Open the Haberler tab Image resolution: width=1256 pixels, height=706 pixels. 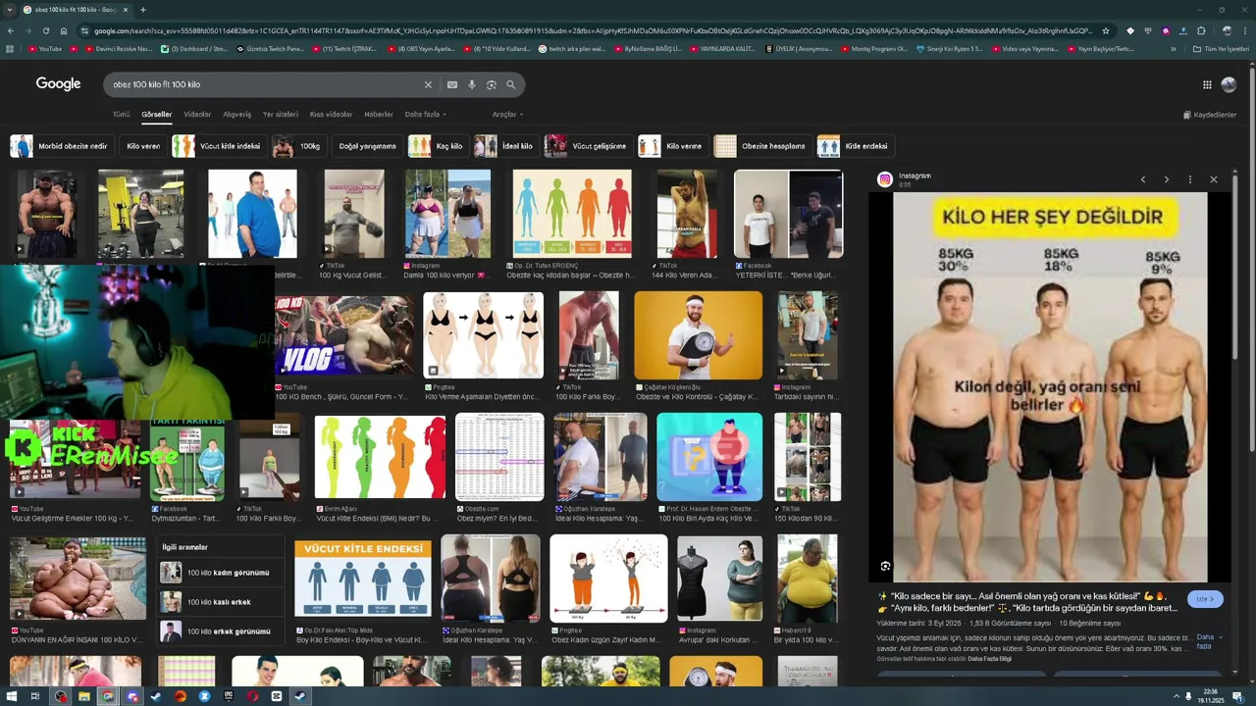[379, 115]
